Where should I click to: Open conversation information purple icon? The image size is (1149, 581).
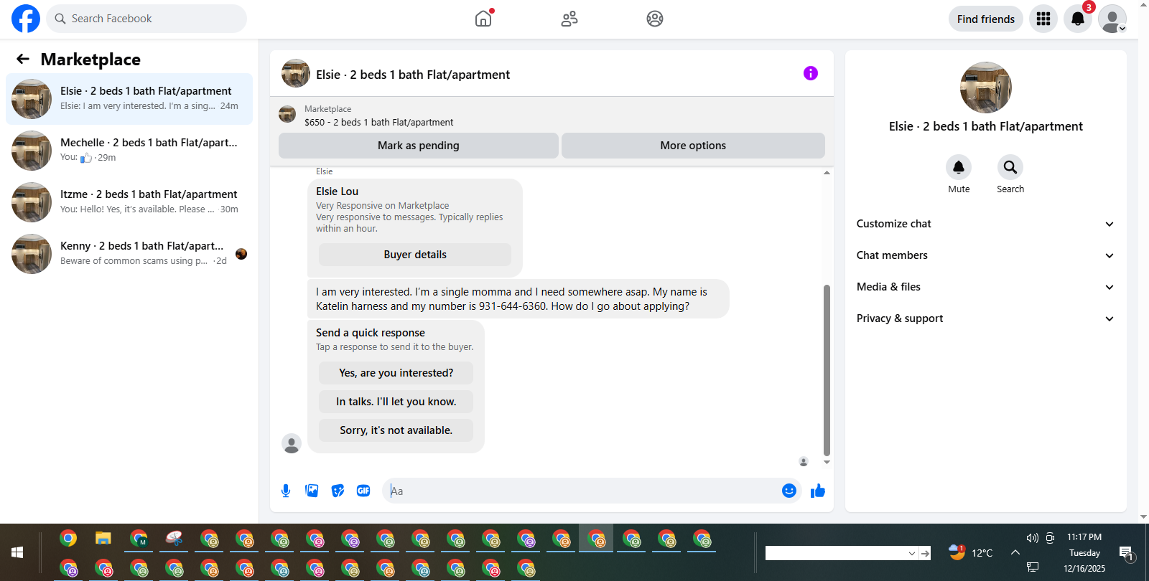[811, 73]
